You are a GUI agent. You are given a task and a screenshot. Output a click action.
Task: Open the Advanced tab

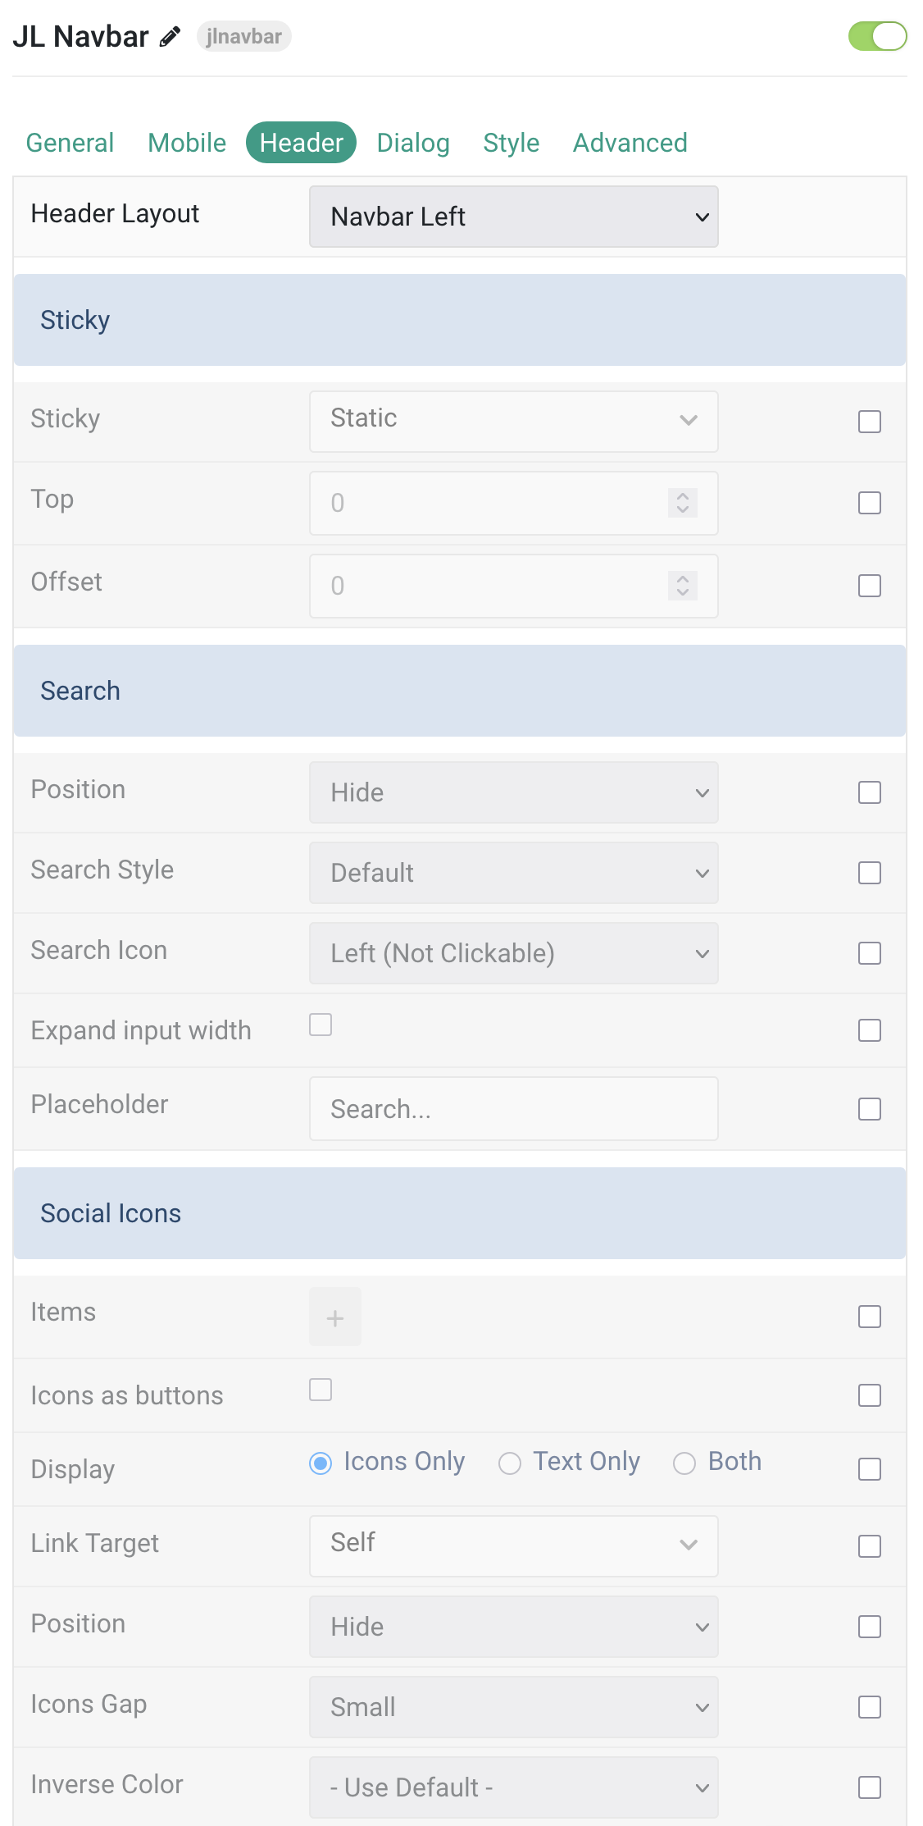tap(630, 143)
